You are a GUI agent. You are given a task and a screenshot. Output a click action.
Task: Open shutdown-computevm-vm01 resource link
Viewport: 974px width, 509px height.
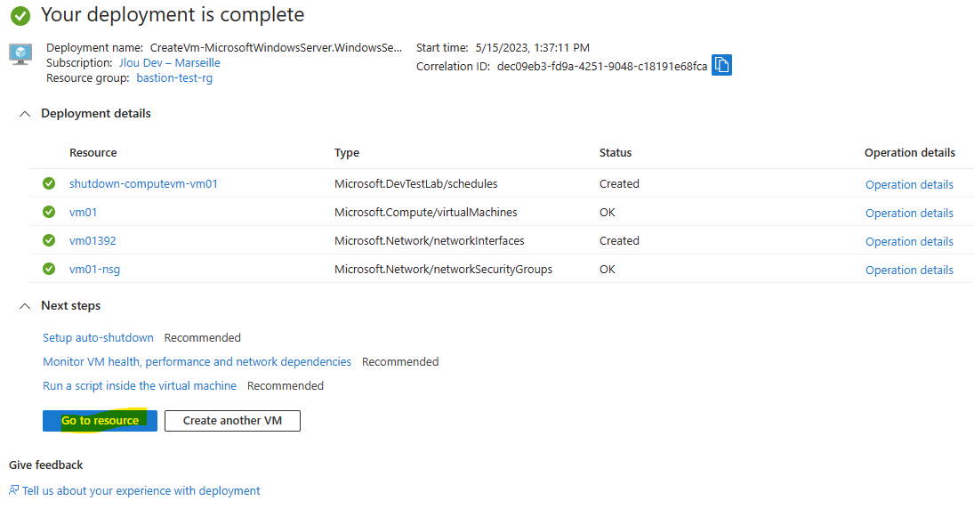pos(143,184)
